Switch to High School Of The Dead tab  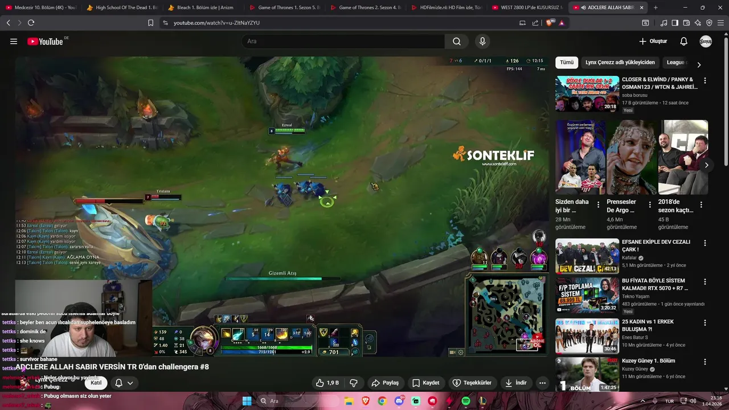coord(121,7)
